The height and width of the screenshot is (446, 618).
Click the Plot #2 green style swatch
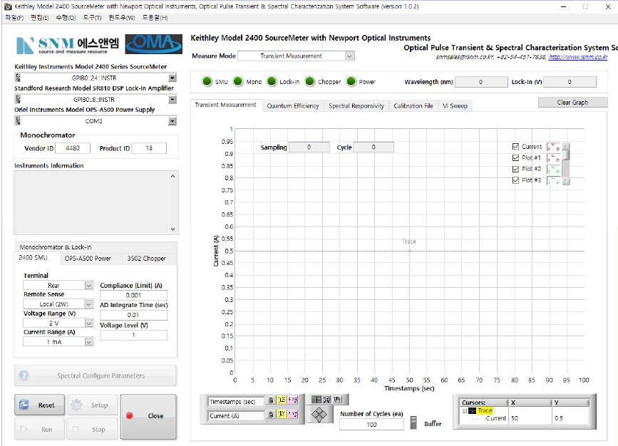click(553, 170)
